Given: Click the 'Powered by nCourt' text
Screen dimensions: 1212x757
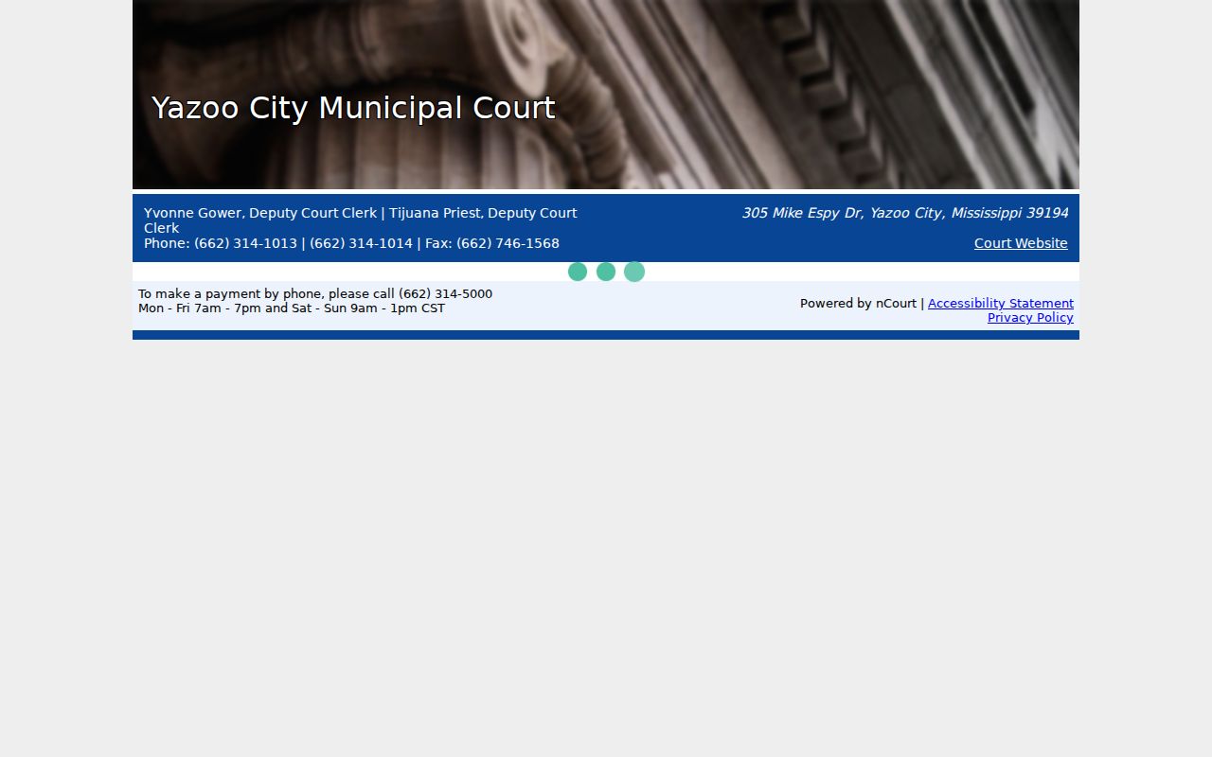Looking at the screenshot, I should click(858, 303).
